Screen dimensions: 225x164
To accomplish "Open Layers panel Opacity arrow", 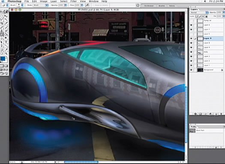I will (x=224, y=12).
